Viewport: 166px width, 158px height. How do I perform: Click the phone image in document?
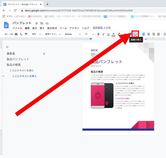(x=102, y=95)
